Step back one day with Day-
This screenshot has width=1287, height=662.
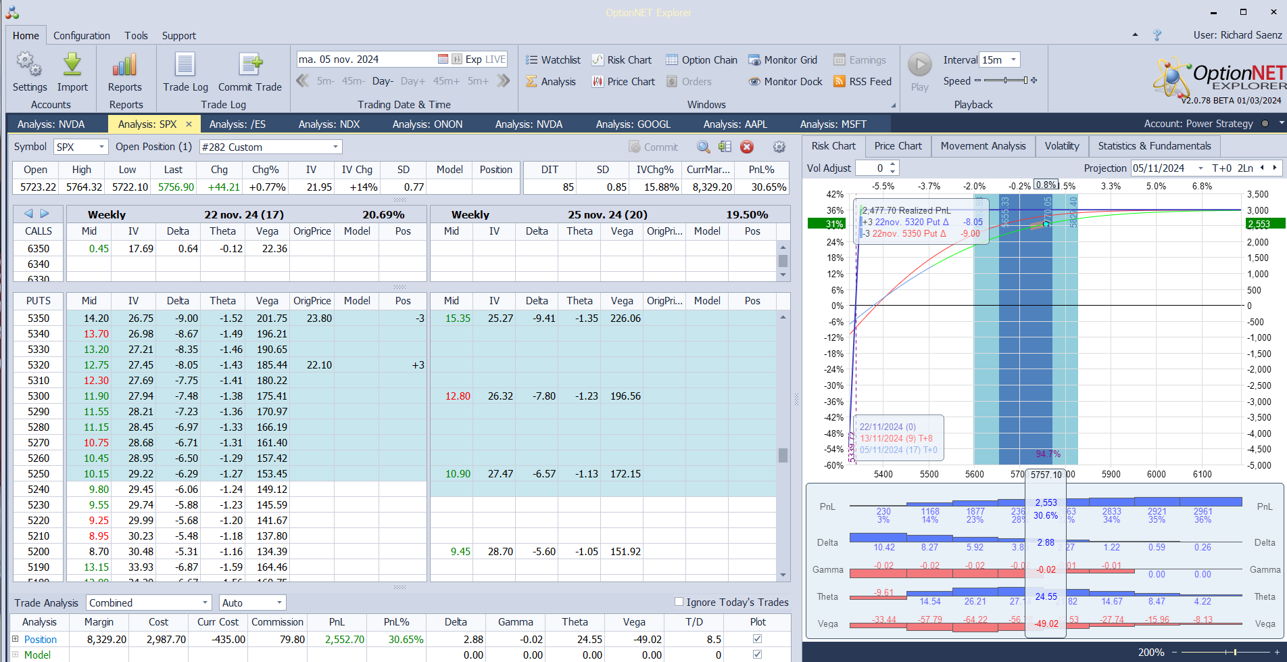pos(383,81)
